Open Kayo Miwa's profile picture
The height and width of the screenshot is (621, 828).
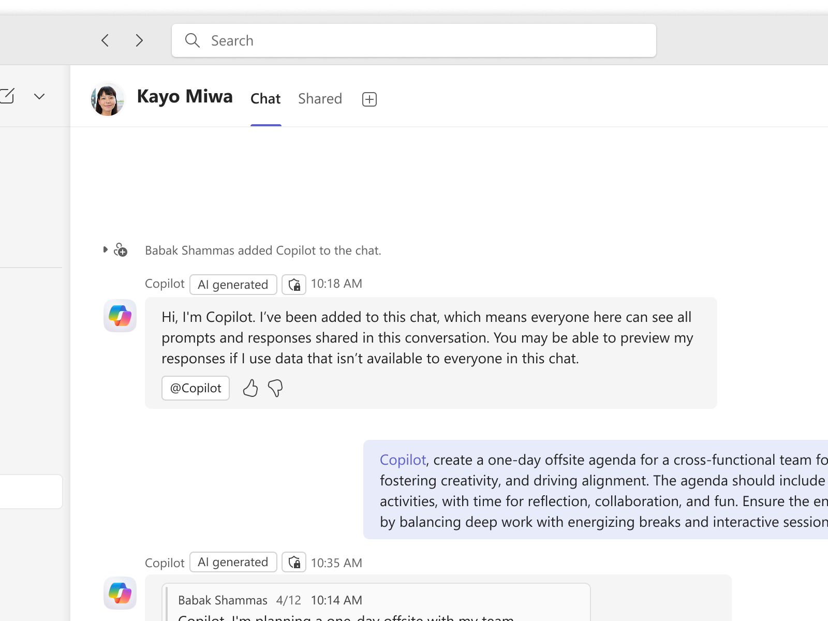pos(107,99)
